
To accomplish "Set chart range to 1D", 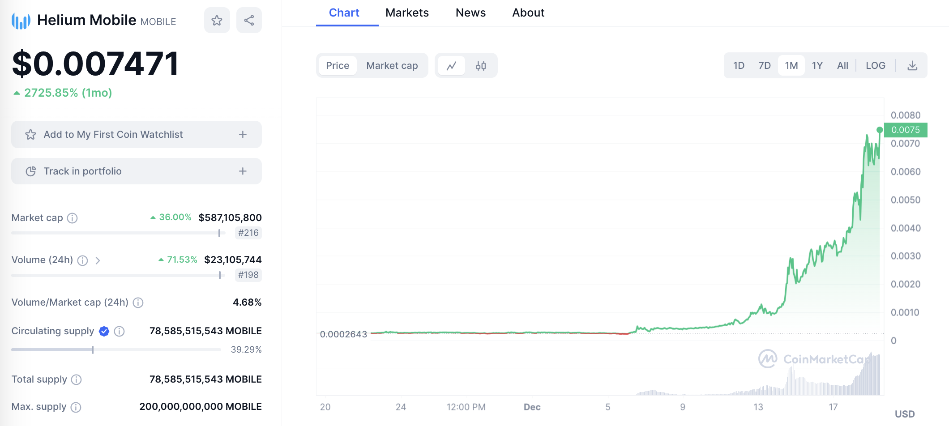I will click(x=739, y=66).
